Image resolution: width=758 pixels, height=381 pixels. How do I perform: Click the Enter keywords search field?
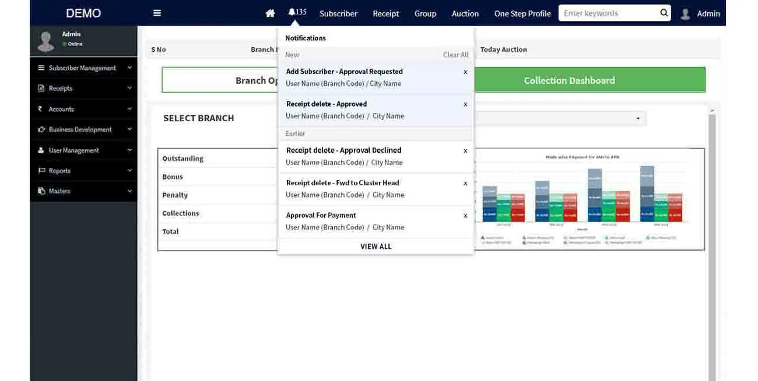click(x=609, y=13)
